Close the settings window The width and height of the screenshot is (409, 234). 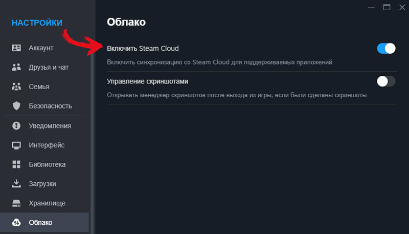tap(402, 8)
